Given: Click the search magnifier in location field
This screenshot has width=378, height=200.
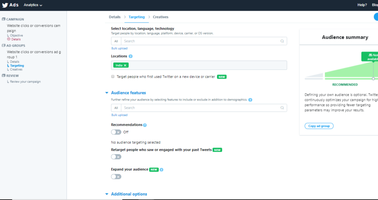Looking at the screenshot, I should click(x=282, y=41).
